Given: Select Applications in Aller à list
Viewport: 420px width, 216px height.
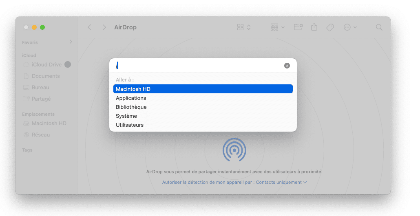Looking at the screenshot, I should 203,98.
